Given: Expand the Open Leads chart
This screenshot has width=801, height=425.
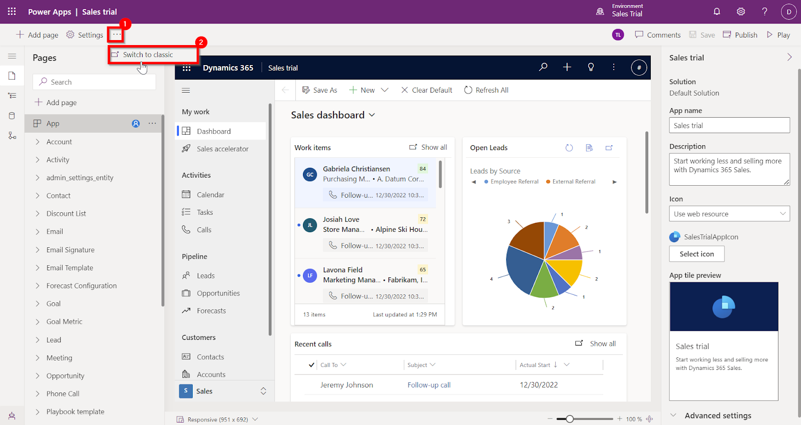Looking at the screenshot, I should 609,148.
